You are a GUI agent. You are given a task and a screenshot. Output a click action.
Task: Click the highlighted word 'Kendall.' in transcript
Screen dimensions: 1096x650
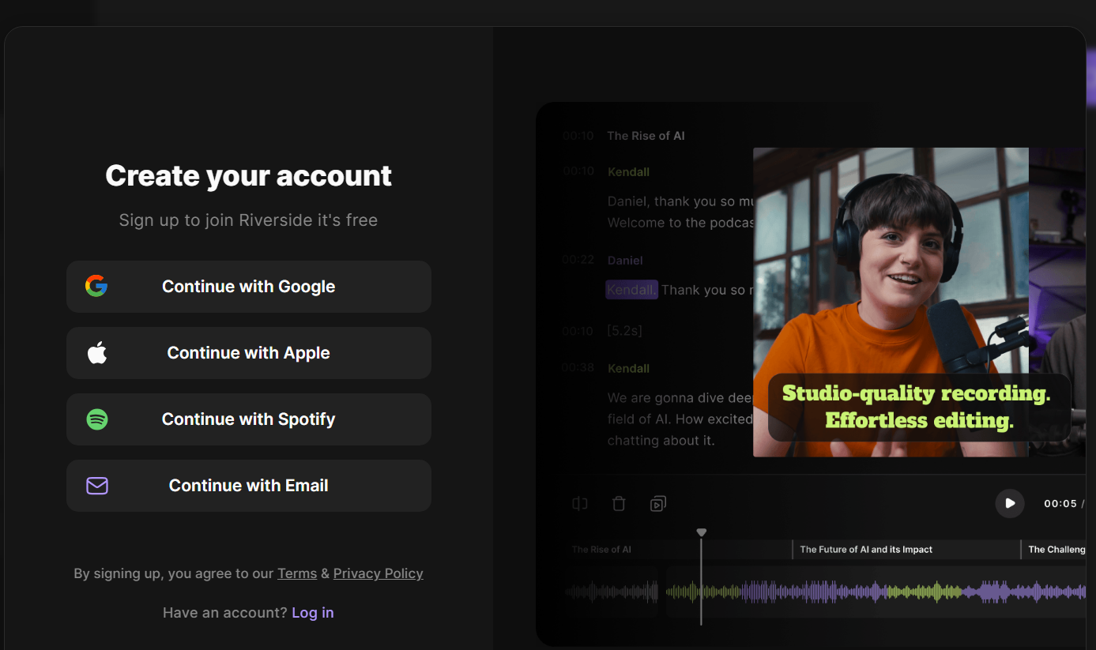click(631, 290)
